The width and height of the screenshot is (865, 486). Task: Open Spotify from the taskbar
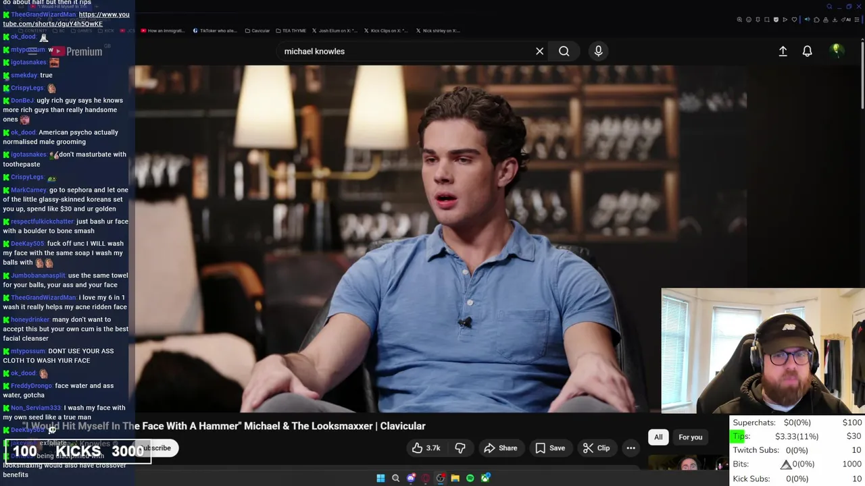(x=470, y=478)
